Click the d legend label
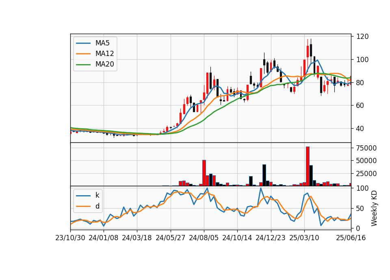390x280 pixels. click(x=97, y=206)
